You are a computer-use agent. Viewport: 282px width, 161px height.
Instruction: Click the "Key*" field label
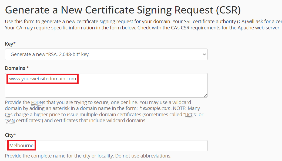(10, 44)
